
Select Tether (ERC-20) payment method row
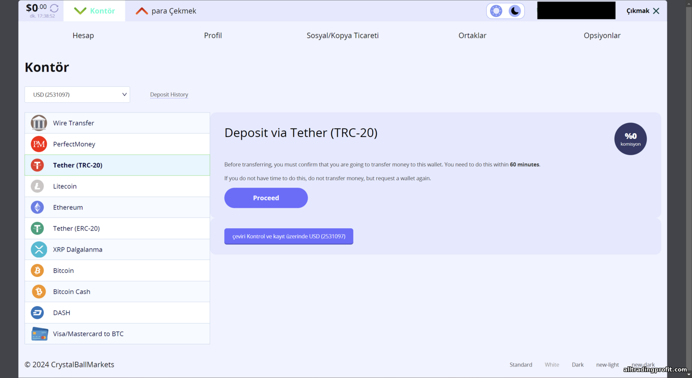coord(117,229)
